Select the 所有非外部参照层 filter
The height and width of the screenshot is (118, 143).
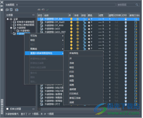click(26, 22)
